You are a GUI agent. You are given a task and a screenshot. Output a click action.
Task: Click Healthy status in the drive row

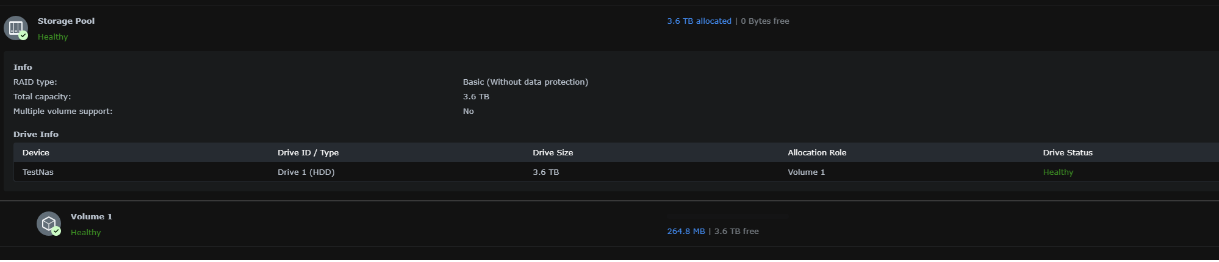point(1058,172)
